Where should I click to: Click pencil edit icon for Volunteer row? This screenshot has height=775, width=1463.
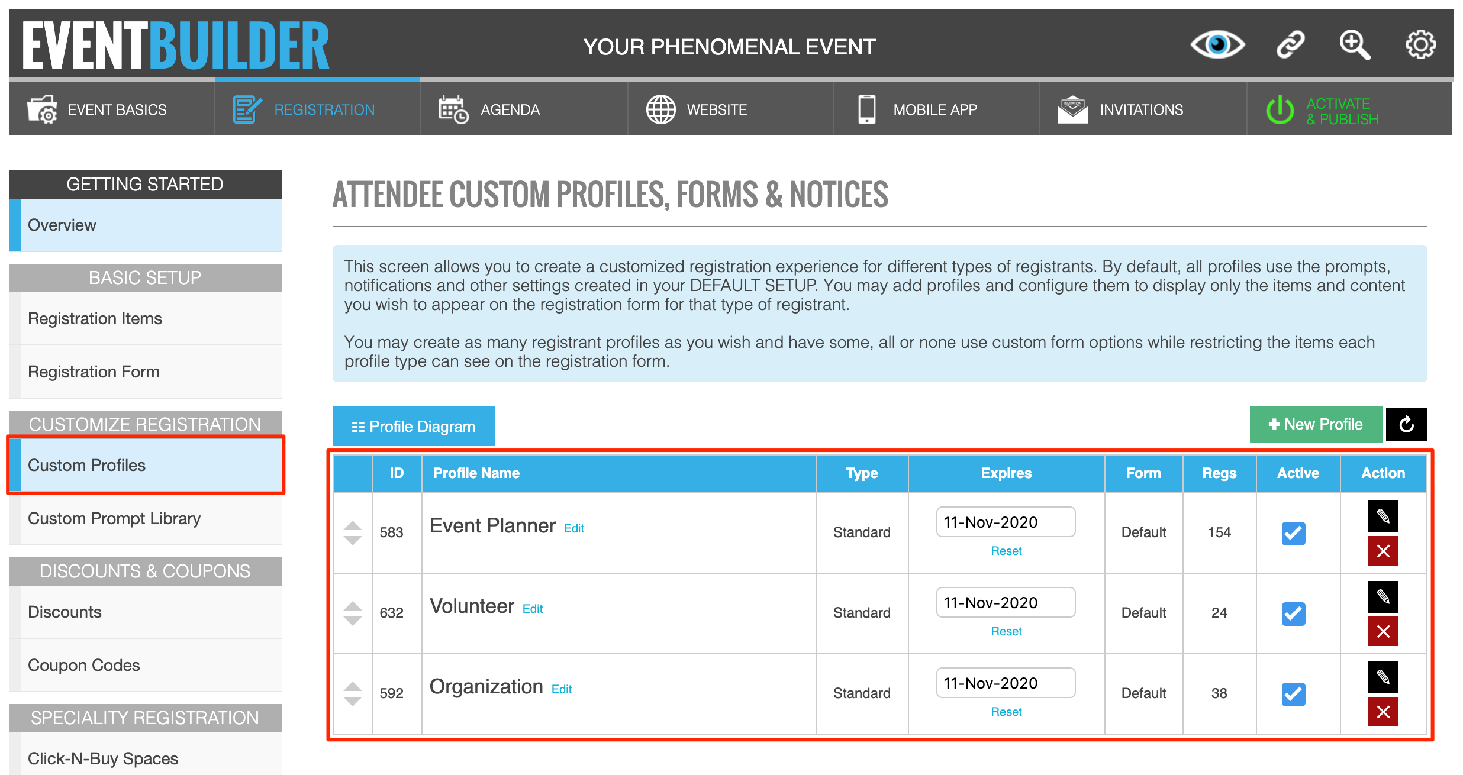tap(1383, 596)
